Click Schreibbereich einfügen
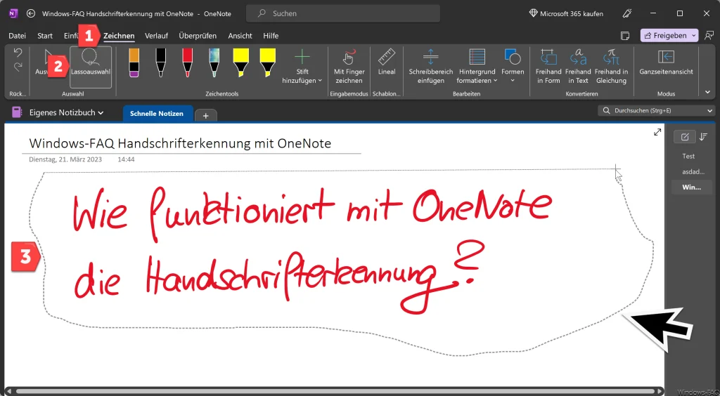This screenshot has height=396, width=720. 431,67
